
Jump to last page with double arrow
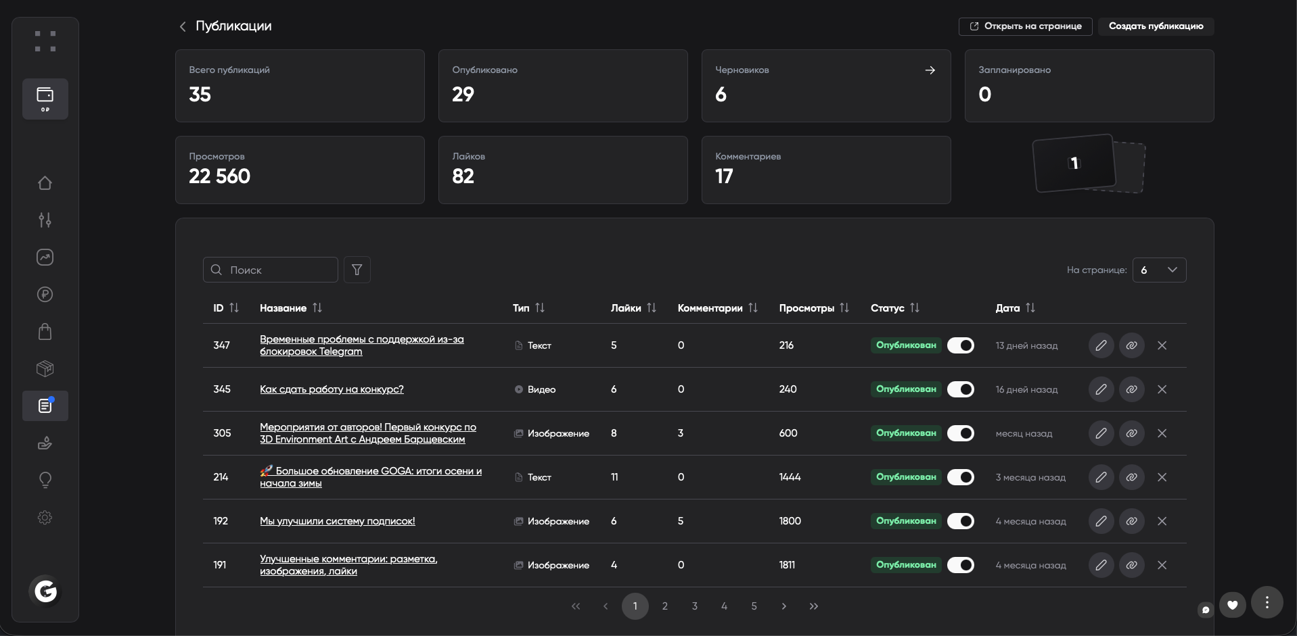point(813,606)
